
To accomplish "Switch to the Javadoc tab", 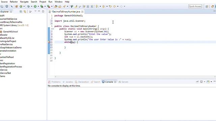I will pyautogui.click(x=68, y=82).
